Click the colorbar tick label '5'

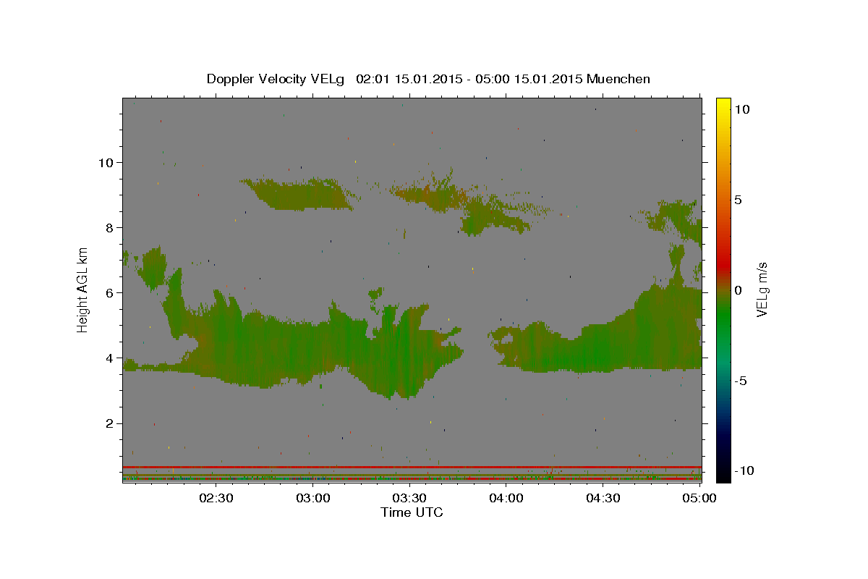pos(738,200)
